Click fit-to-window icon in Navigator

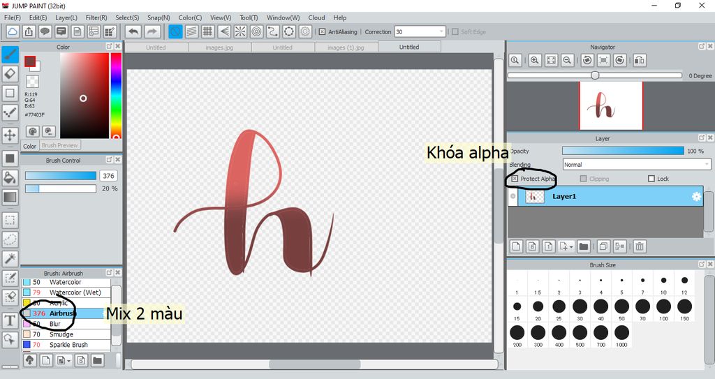click(x=552, y=60)
